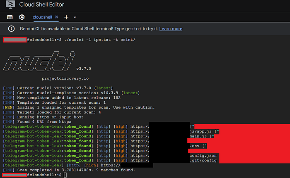Click the line 'Current nuclei version: v3.7.0'
Screen dimensions: 290x178
(58, 88)
